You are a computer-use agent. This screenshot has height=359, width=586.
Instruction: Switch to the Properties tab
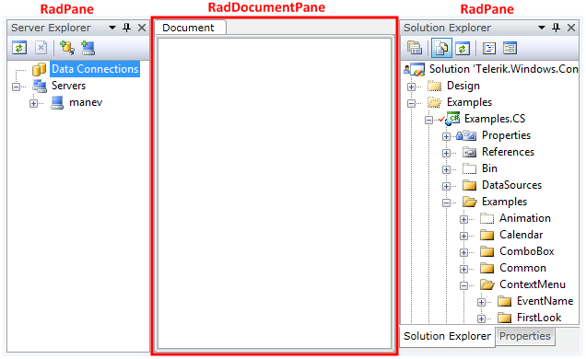524,336
